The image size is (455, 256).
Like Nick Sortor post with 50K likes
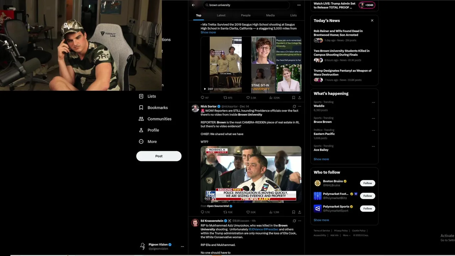pos(248,212)
